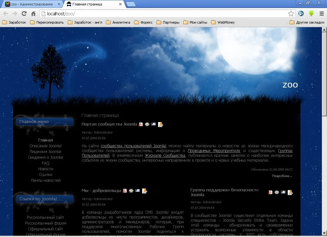
Task: Click the edit icon for Группа поддержки безопасности
Action: (290, 192)
